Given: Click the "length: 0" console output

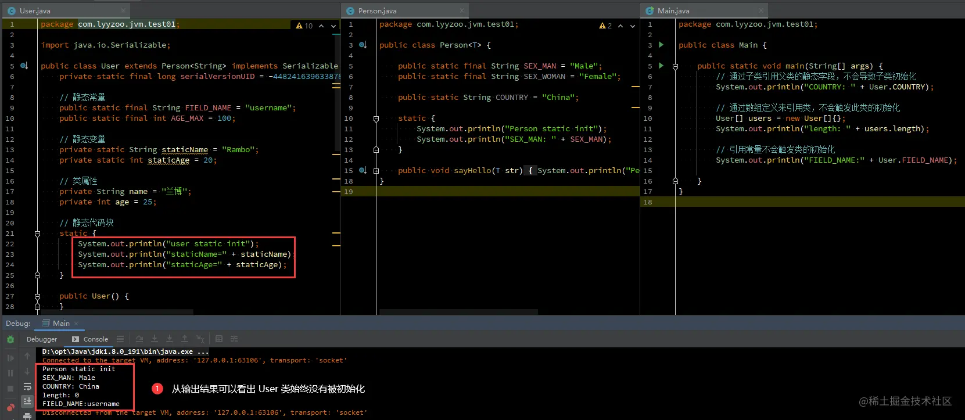Looking at the screenshot, I should [x=60, y=395].
